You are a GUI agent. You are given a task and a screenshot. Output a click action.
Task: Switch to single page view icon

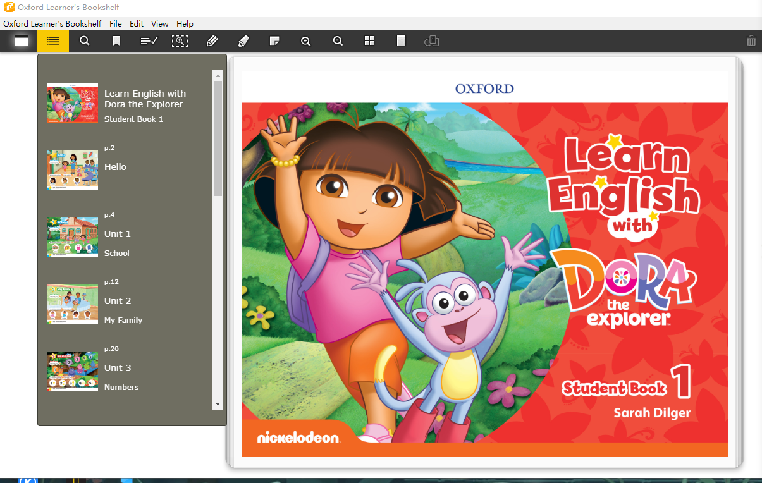click(x=401, y=41)
